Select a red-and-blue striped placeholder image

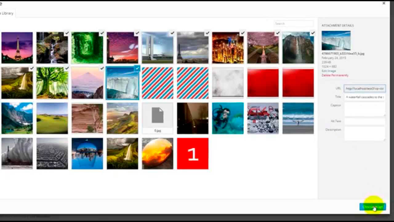click(x=157, y=83)
